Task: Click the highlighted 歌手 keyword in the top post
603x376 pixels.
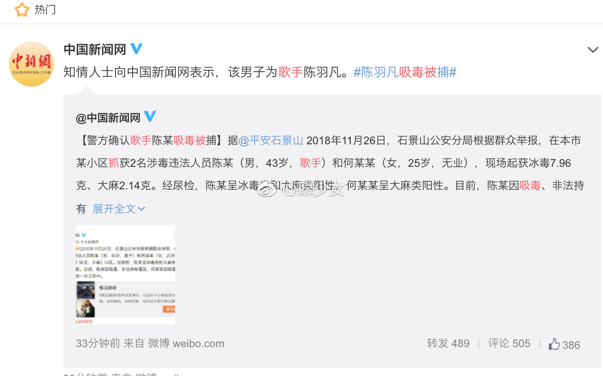Action: (x=291, y=72)
